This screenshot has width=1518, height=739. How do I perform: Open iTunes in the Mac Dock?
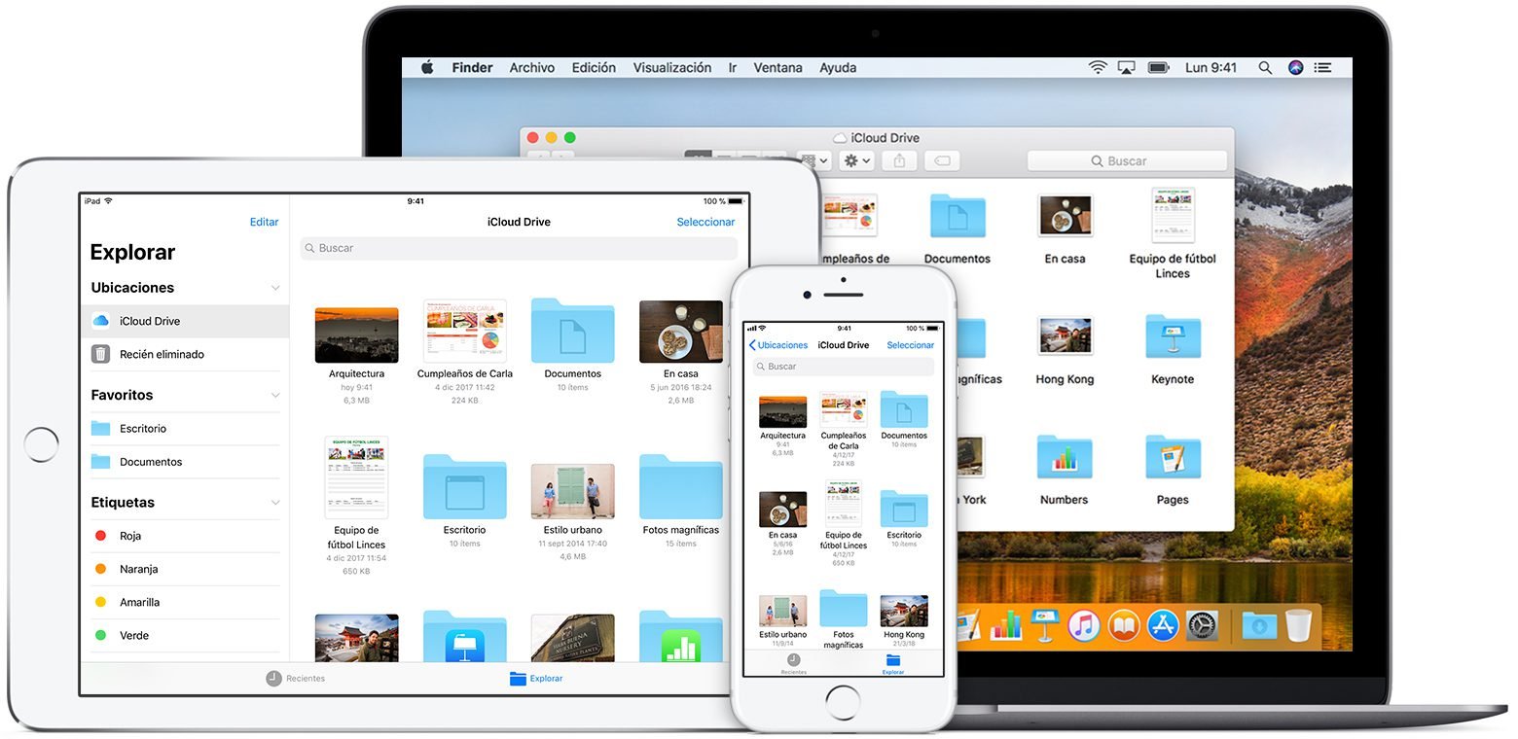coord(1083,624)
